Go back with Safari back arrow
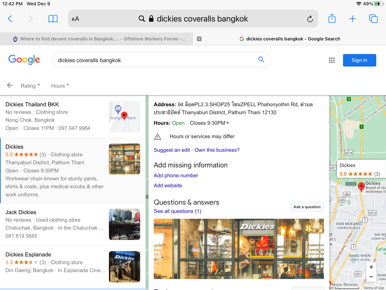386x290 pixels. 10,19
